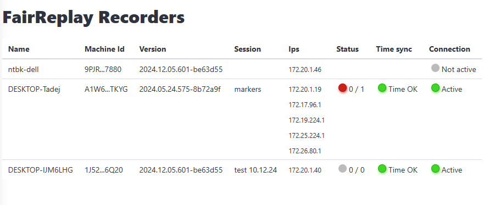The width and height of the screenshot is (500, 205).
Task: Click the Connection column header
Action: pyautogui.click(x=449, y=49)
